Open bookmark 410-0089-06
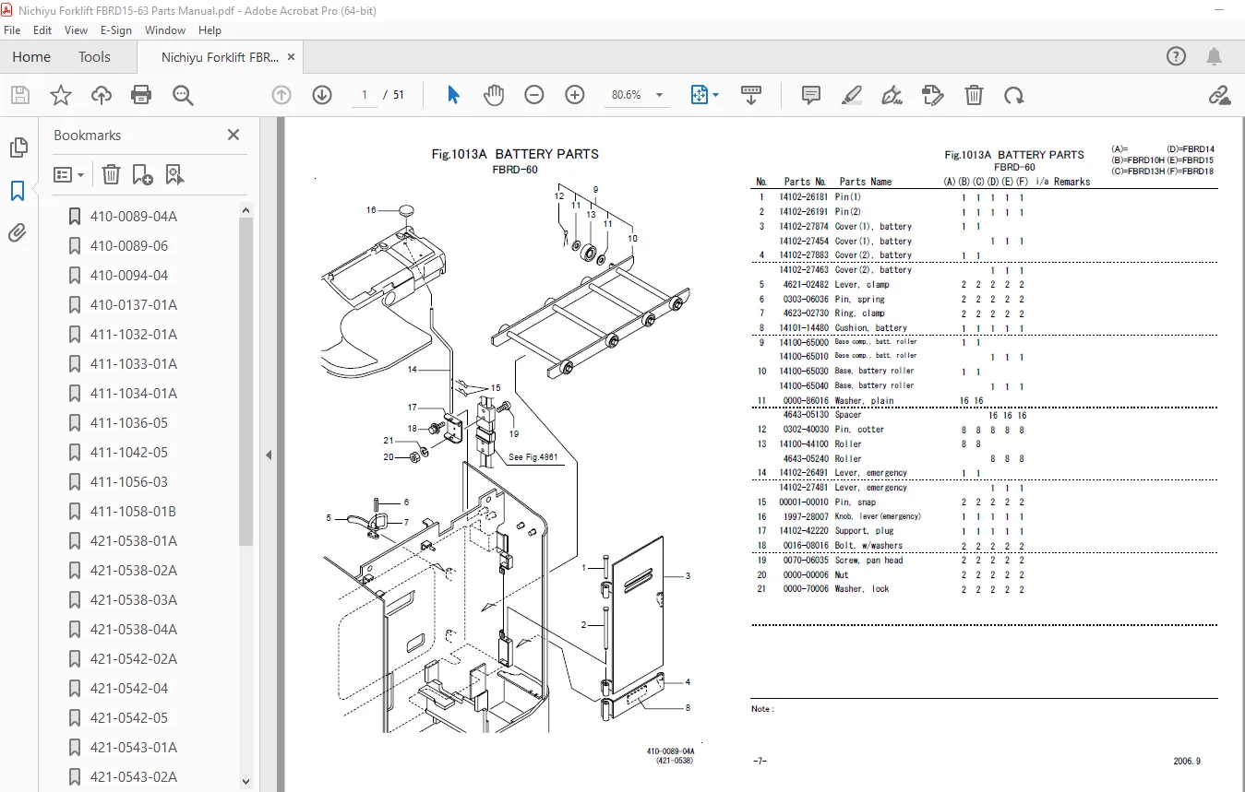The image size is (1245, 792). coord(128,246)
